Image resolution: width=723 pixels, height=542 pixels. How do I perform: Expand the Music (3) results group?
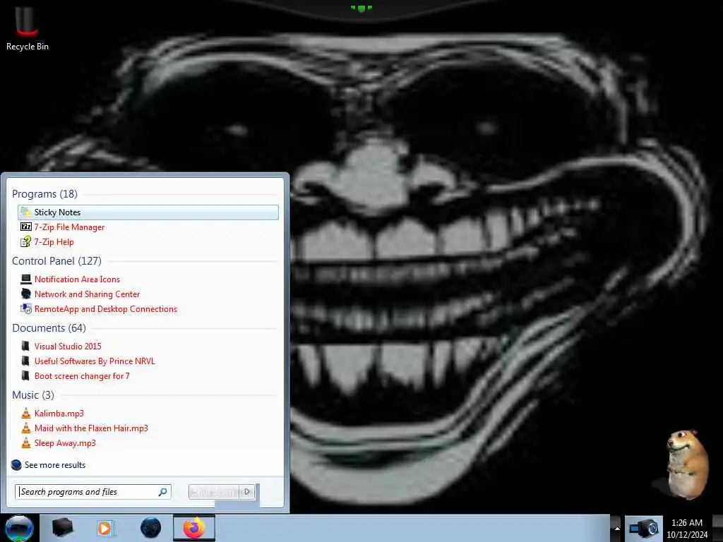pyautogui.click(x=33, y=395)
